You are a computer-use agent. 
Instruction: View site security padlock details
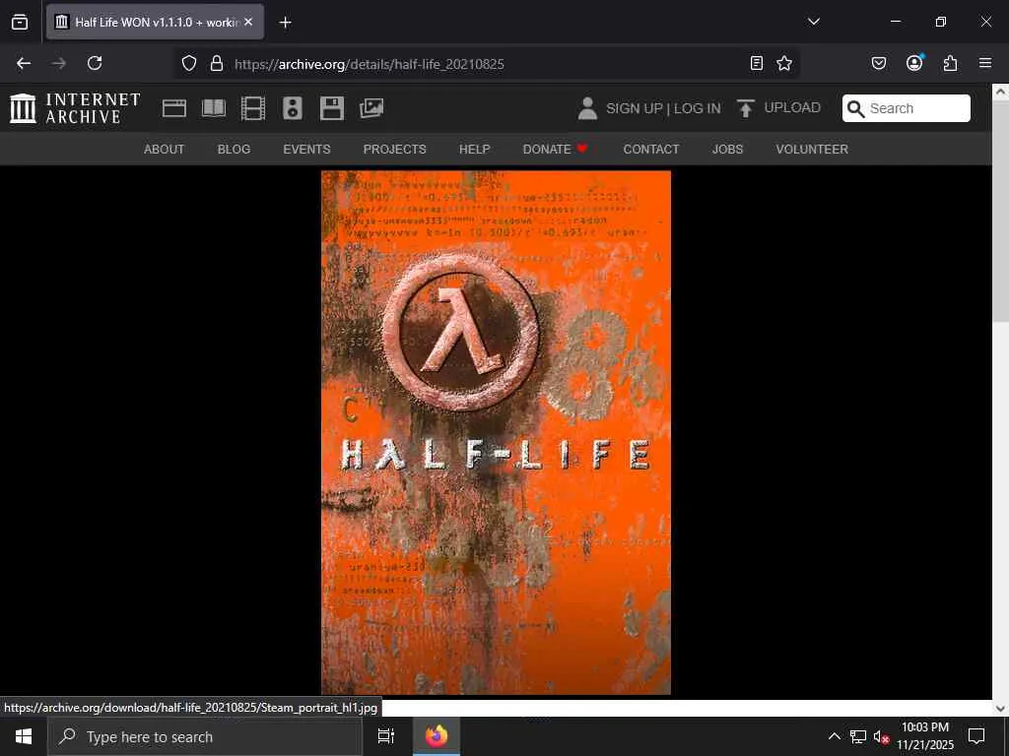217,64
